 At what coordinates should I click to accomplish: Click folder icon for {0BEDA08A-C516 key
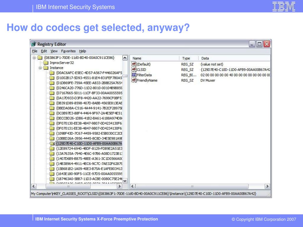tap(52, 108)
